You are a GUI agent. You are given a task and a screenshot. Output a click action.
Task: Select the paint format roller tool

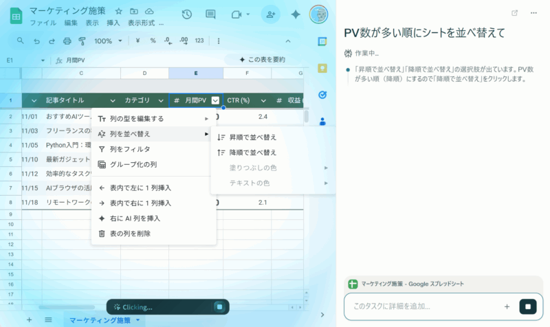pyautogui.click(x=82, y=41)
